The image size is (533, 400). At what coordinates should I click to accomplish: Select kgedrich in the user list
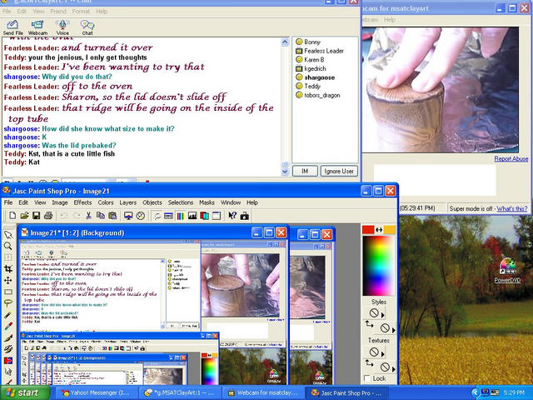[x=311, y=68]
